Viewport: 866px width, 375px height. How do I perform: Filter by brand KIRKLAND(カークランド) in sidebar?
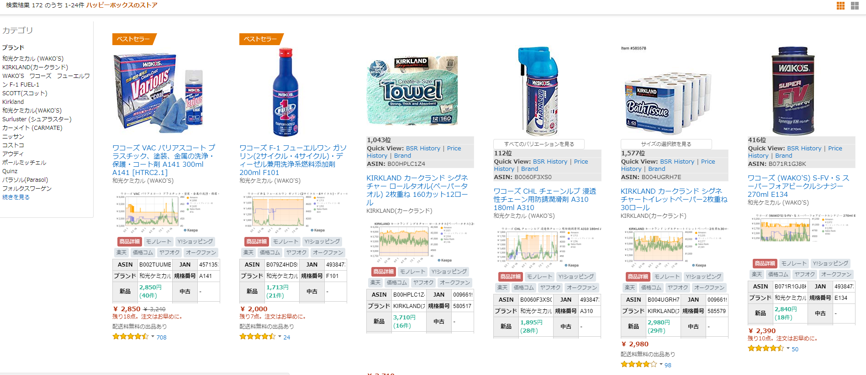click(x=35, y=67)
